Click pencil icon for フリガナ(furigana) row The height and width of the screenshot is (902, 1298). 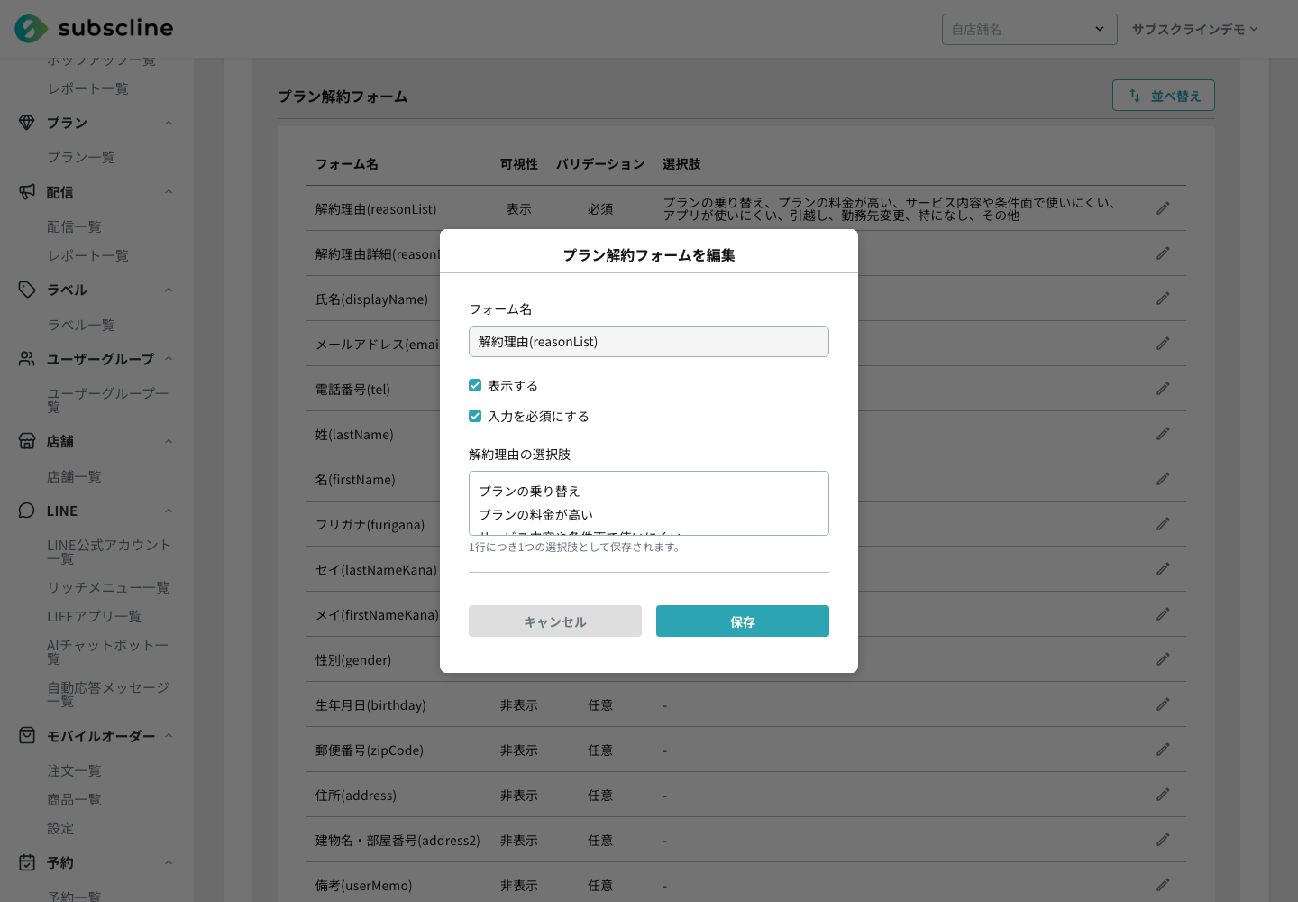pos(1163,524)
